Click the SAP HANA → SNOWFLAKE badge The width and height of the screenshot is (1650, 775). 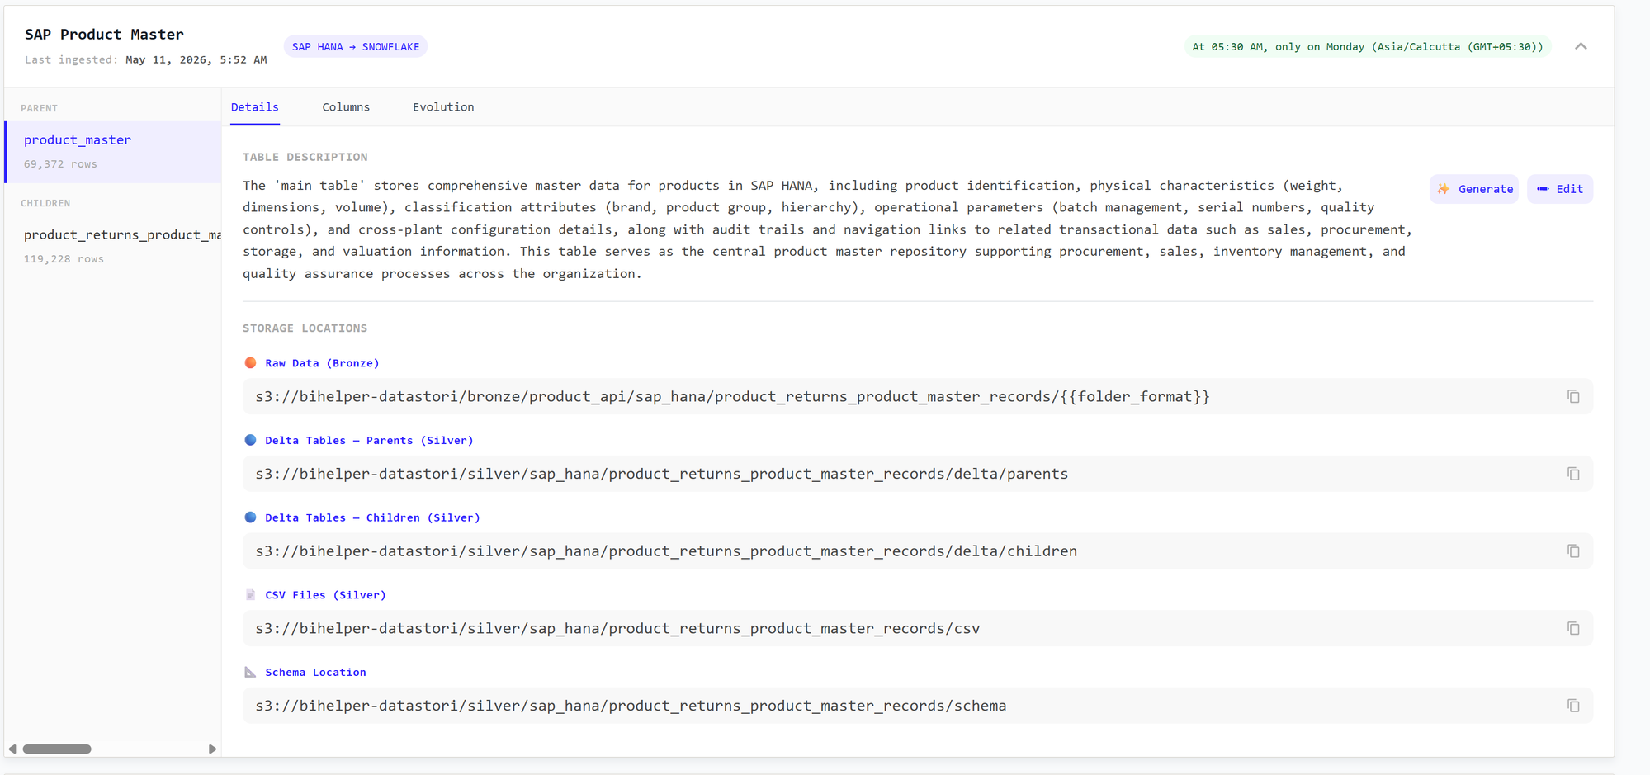[x=356, y=46]
